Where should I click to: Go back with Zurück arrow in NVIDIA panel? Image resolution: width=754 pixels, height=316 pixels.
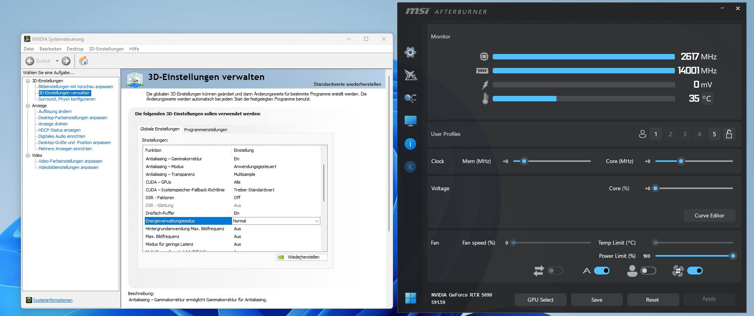click(30, 61)
